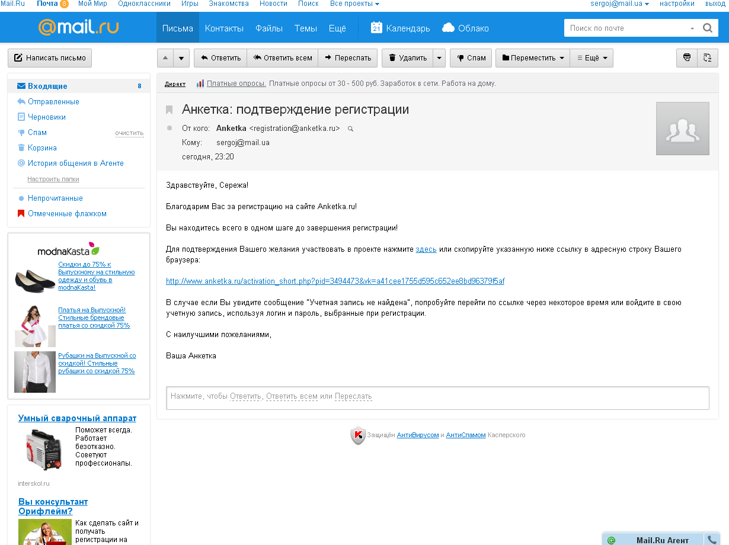729x545 pixels.
Task: Open the anketka.ru activation URL
Action: point(335,281)
